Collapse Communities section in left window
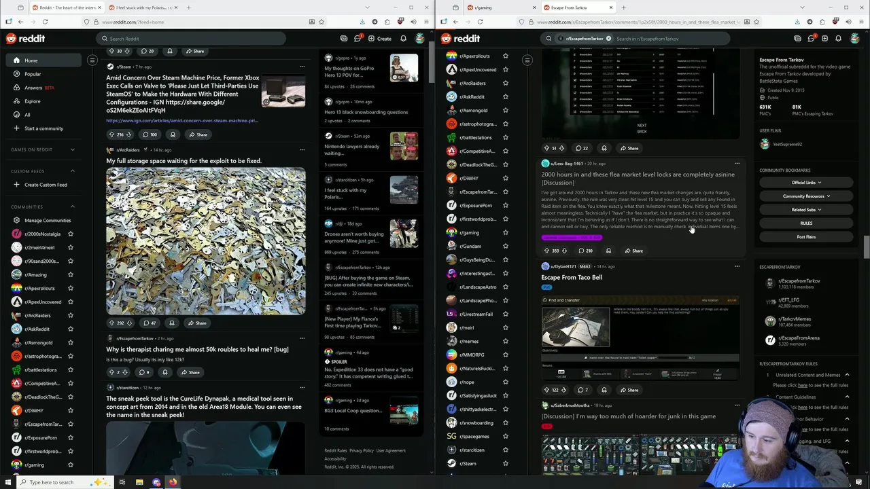Image resolution: width=870 pixels, height=489 pixels. click(73, 206)
